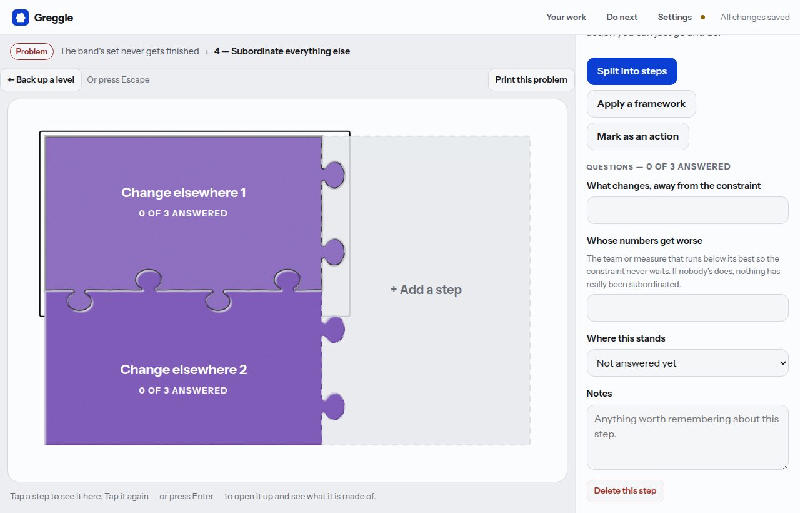Click Apply a framework button

click(x=641, y=104)
